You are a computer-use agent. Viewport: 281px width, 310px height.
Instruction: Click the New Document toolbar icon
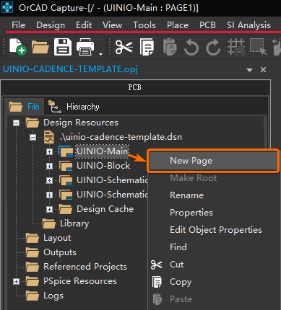[18, 47]
